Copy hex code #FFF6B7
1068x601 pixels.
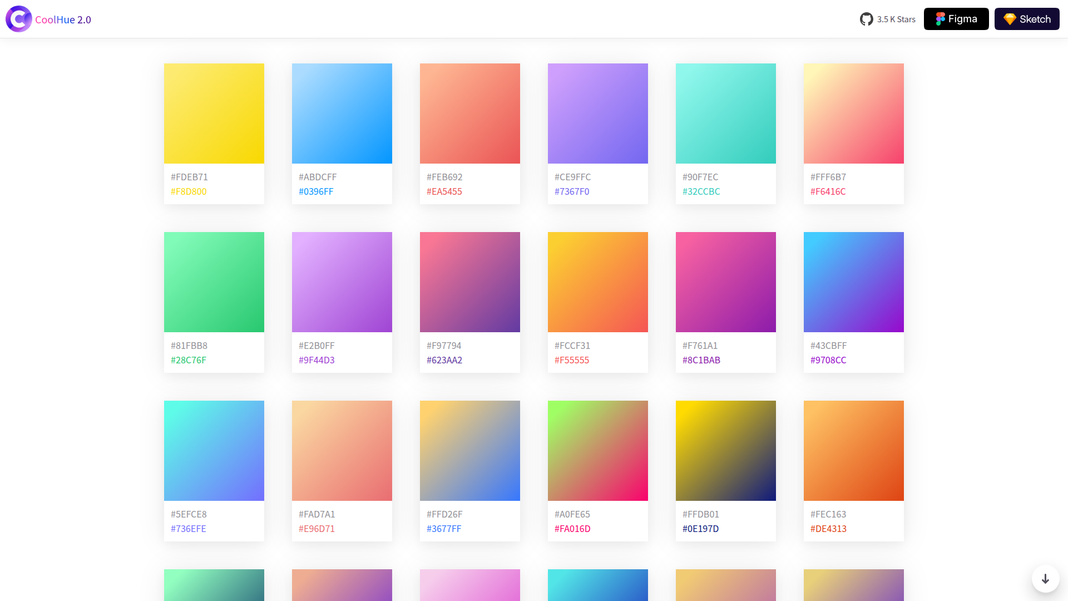828,177
